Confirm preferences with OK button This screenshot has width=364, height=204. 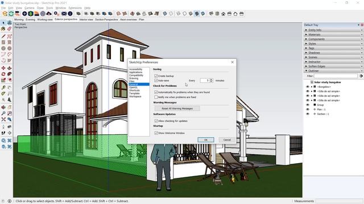[x=206, y=140]
